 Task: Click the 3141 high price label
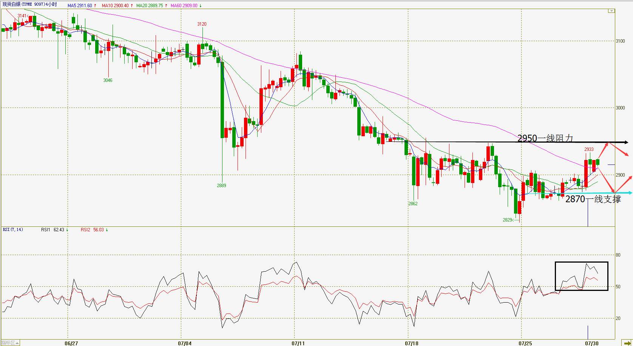point(22,16)
